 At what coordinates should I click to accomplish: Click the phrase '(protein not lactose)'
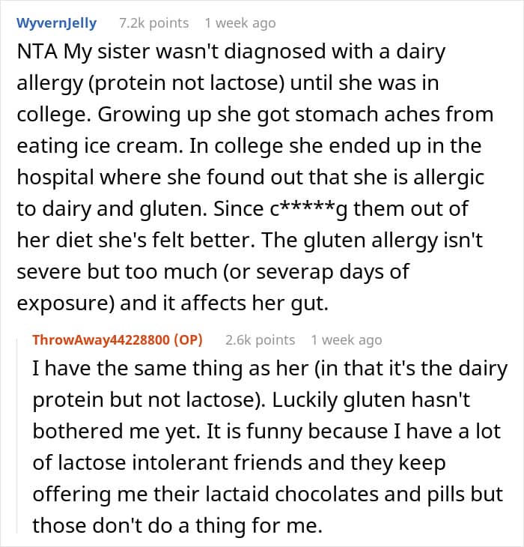click(186, 84)
